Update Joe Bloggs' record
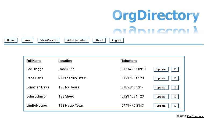 [x=161, y=69]
